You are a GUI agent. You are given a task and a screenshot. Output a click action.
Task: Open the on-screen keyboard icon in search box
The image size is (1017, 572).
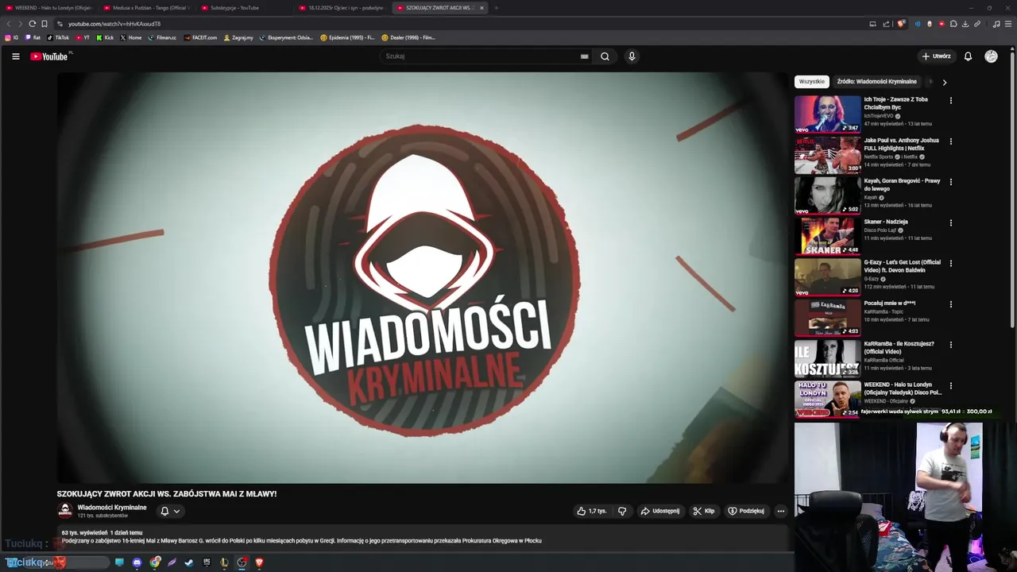[584, 56]
